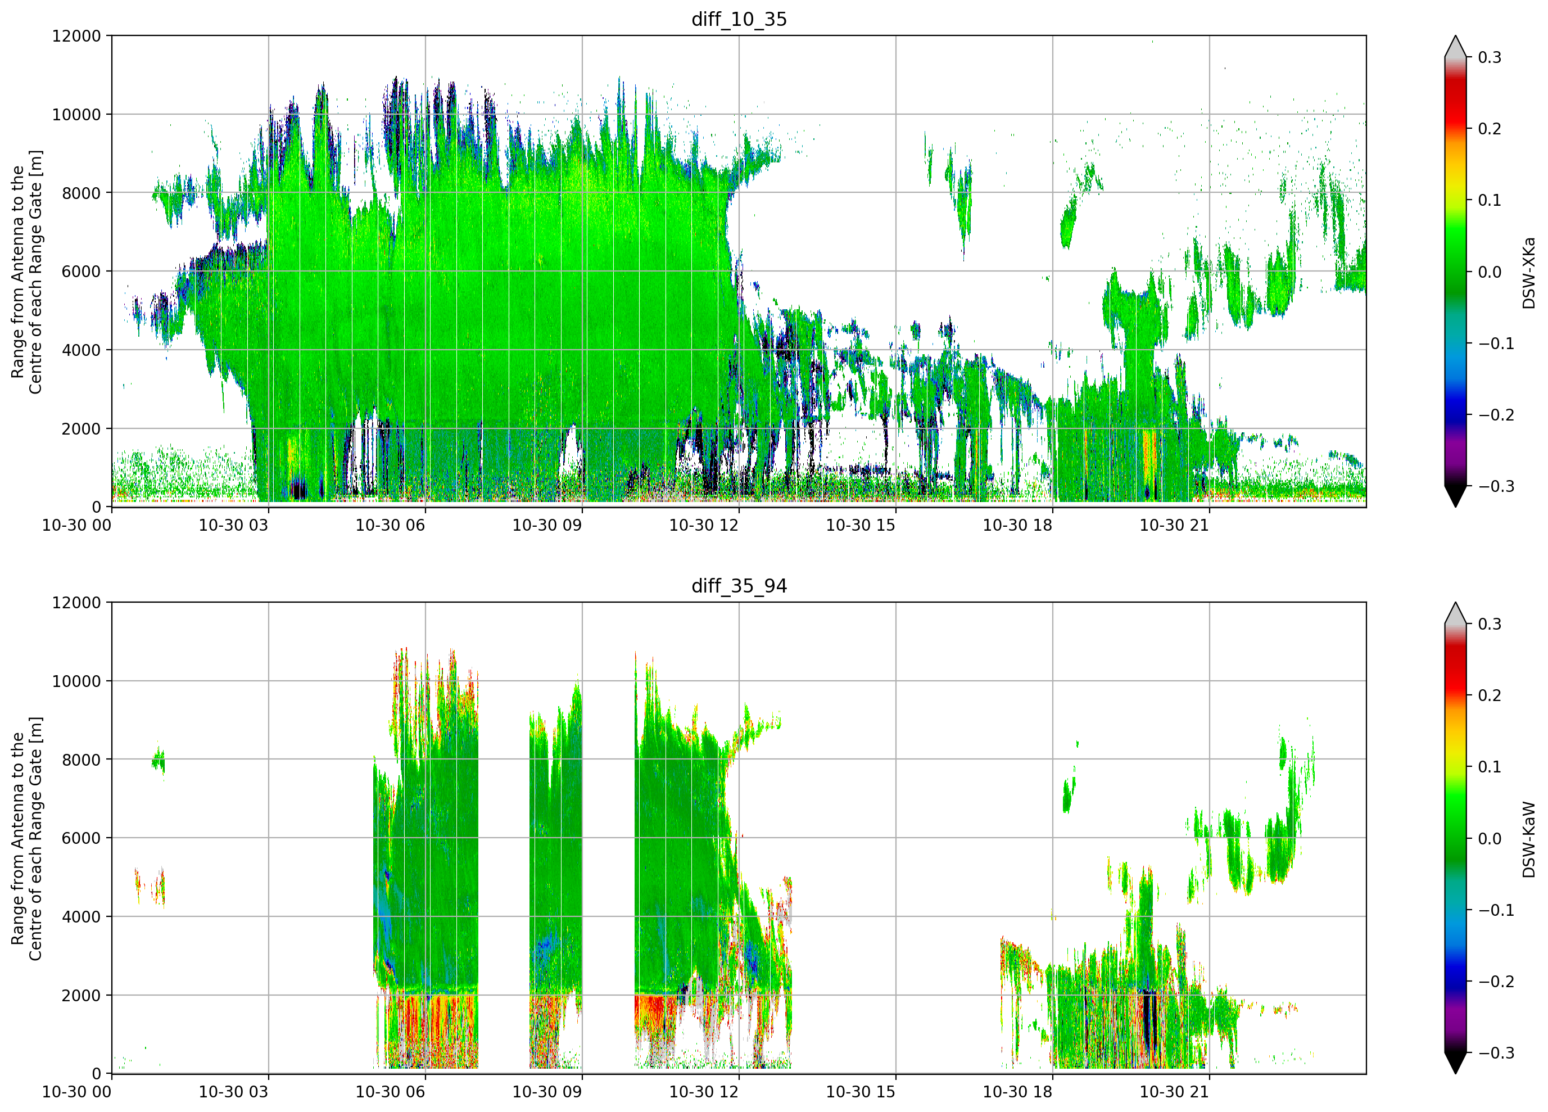Viewport: 1548px width, 1112px height.
Task: Click the 10-30 12 tick label on the top plot
Action: (x=704, y=525)
